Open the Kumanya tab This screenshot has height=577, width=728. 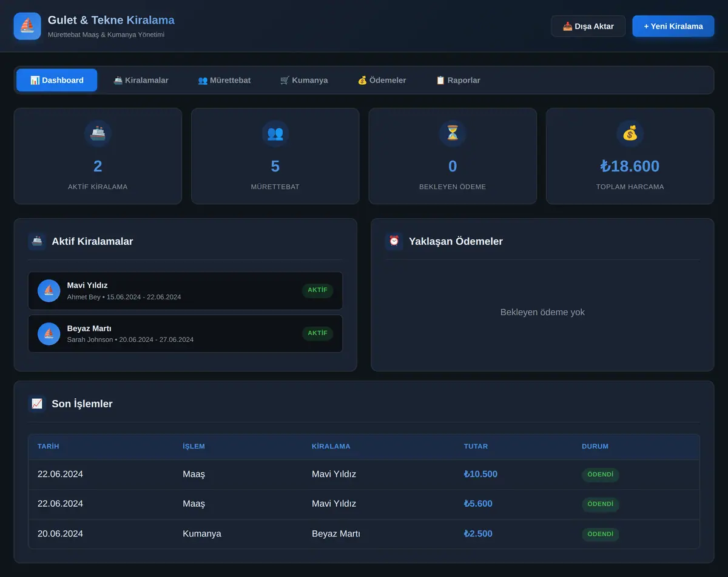click(304, 80)
